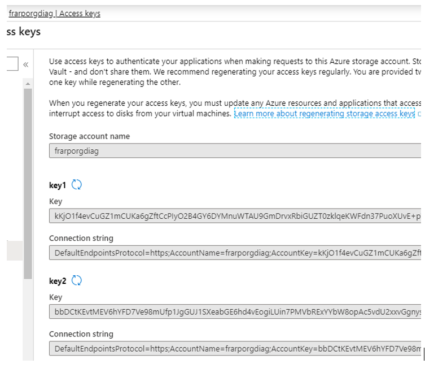Click the key2 Connection string field

(234, 349)
